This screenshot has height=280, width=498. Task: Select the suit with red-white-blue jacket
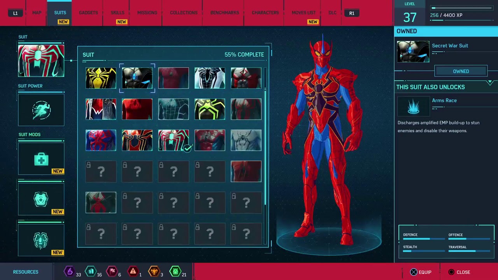[x=101, y=109]
